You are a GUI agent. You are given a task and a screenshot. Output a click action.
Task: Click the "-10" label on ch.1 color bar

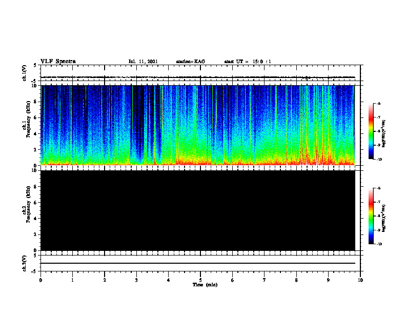tap(379, 159)
